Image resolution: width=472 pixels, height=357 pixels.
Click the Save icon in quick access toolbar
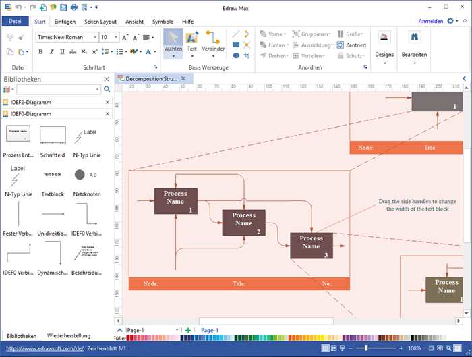coord(63,7)
